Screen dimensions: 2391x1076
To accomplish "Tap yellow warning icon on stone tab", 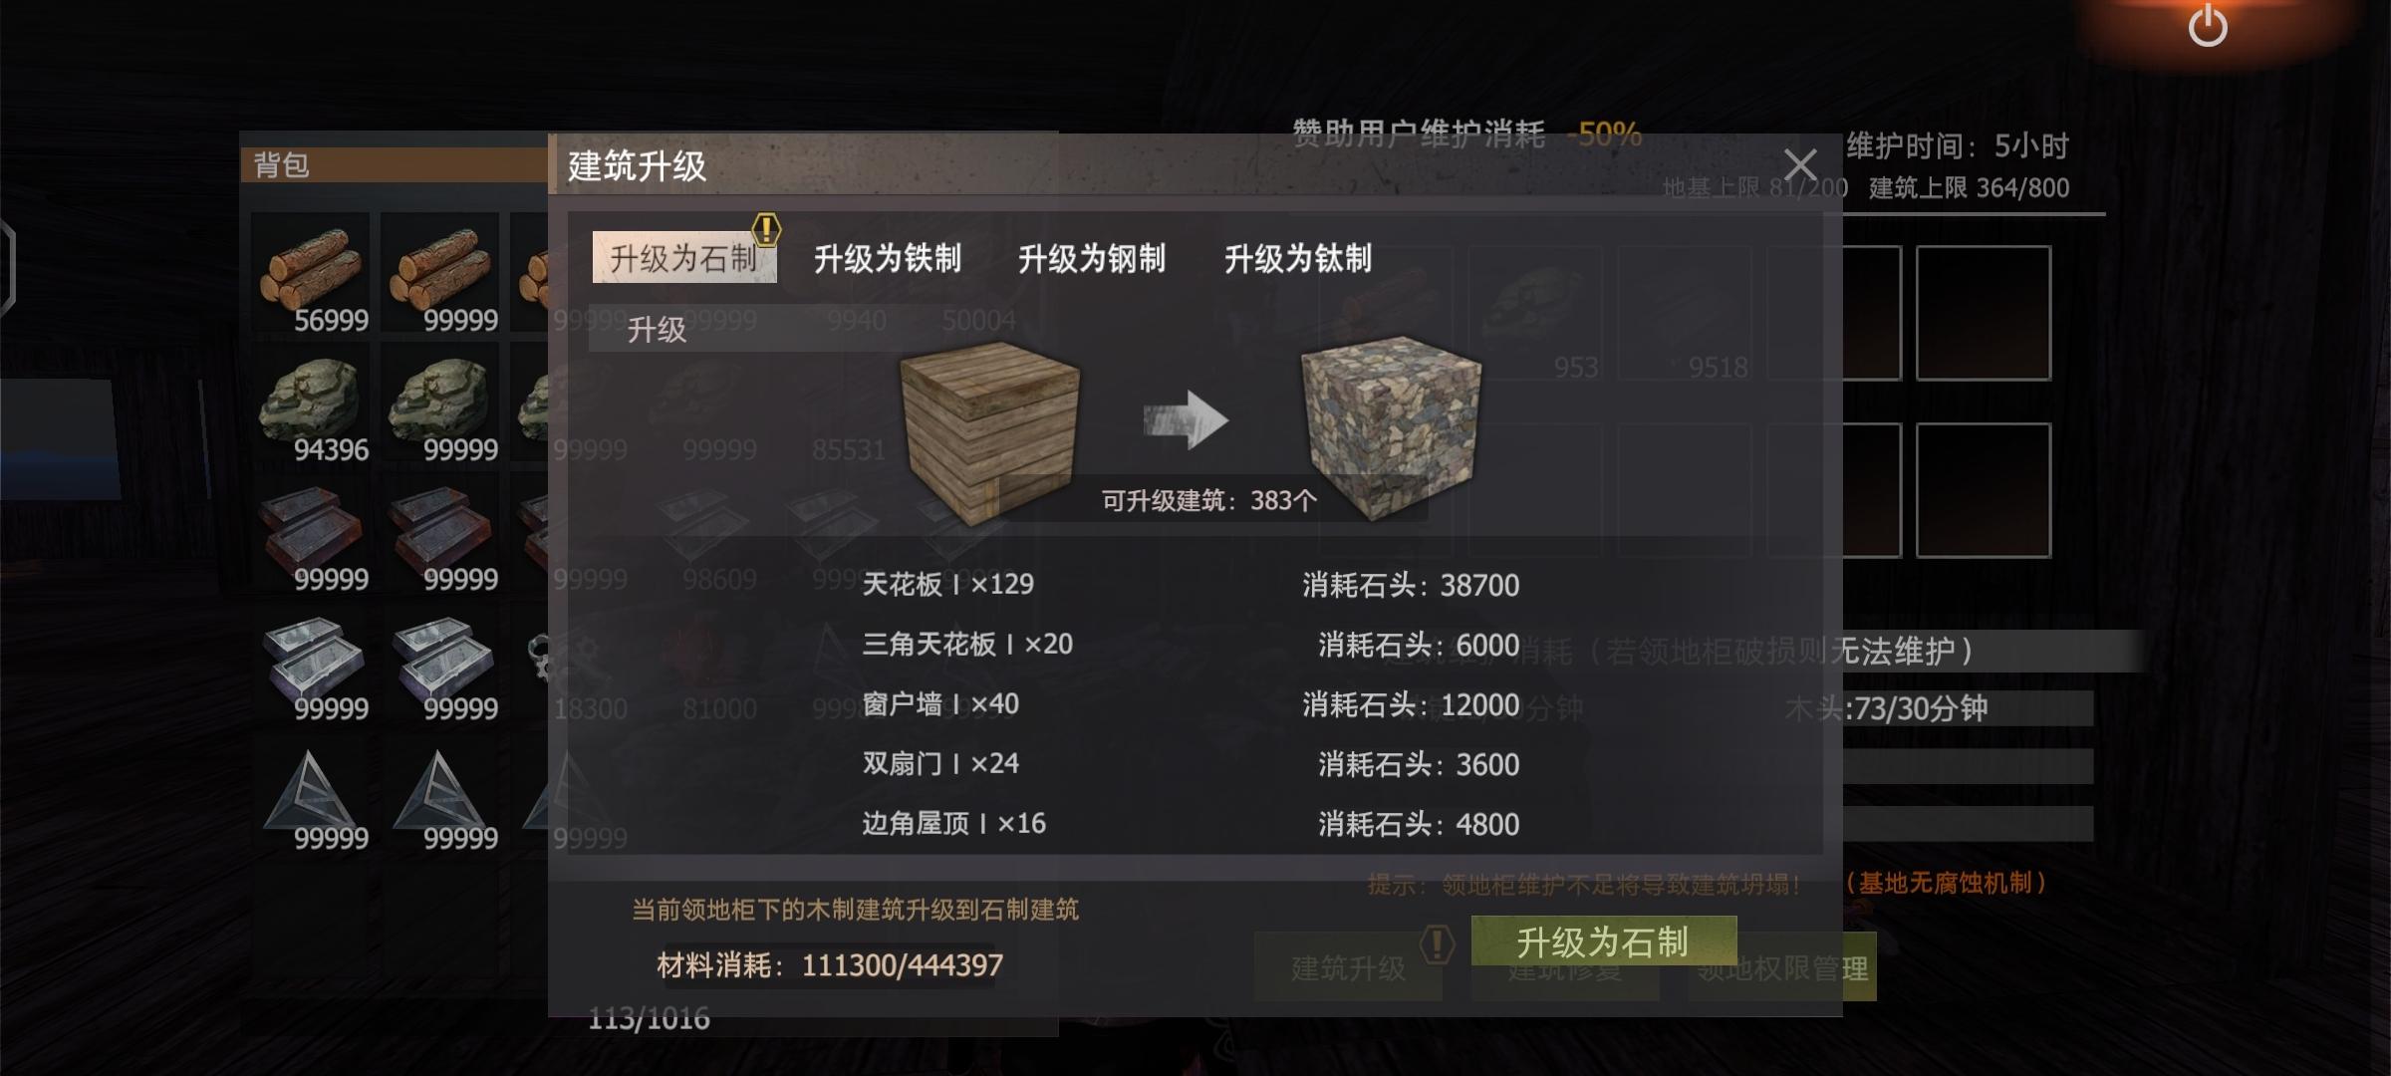I will coord(766,229).
